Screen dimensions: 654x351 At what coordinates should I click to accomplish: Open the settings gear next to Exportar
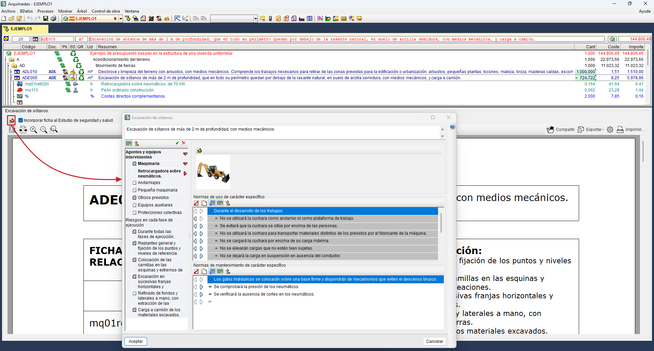tap(610, 130)
